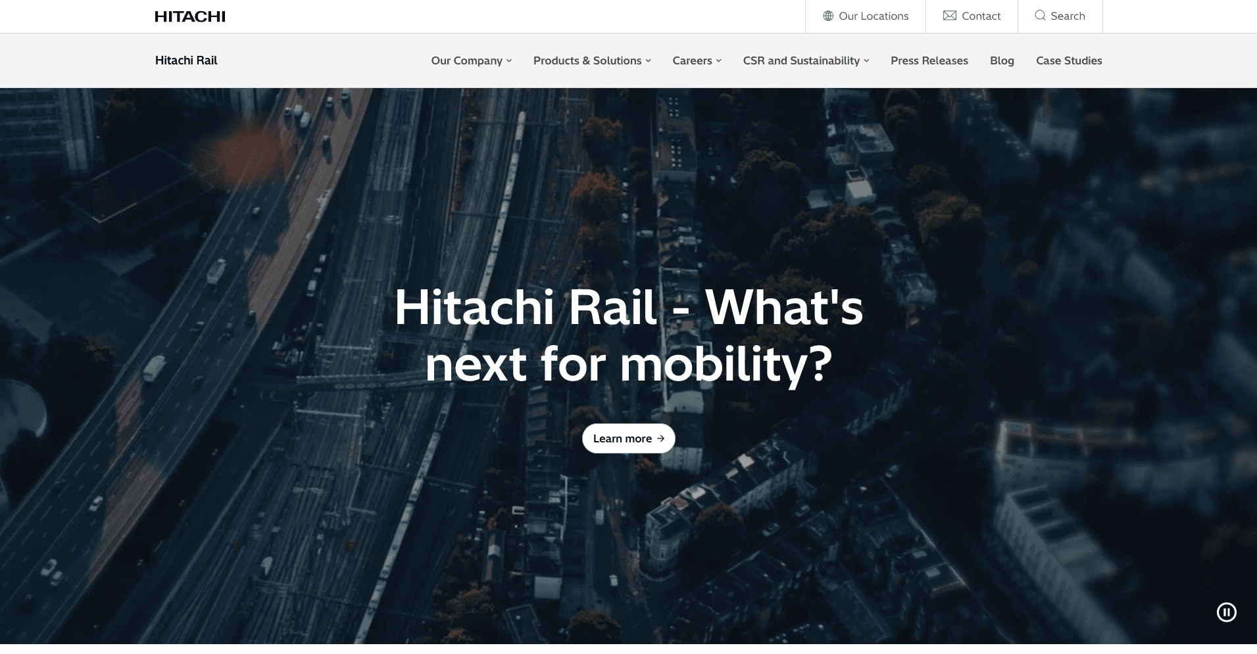
Task: Click the HITACHI logo
Action: point(190,16)
